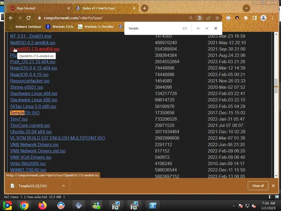The width and height of the screenshot is (281, 211).
Task: Close the downloads bar
Action: pos(273,186)
